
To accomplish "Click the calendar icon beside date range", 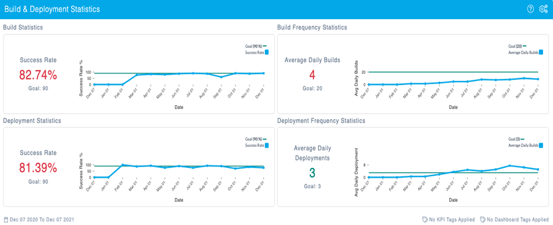I will [x=6, y=220].
